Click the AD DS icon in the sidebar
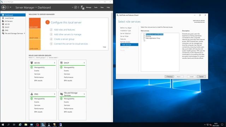This screenshot has width=226, height=127. 3,24
